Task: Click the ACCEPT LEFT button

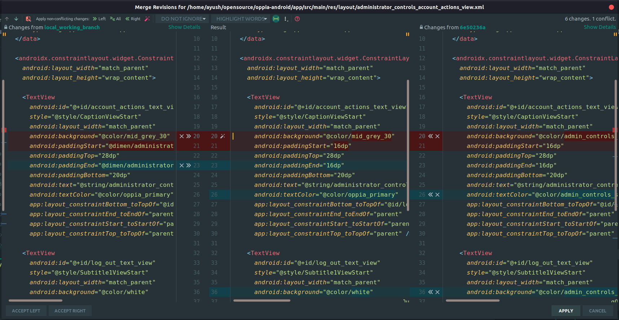Action: (26, 311)
